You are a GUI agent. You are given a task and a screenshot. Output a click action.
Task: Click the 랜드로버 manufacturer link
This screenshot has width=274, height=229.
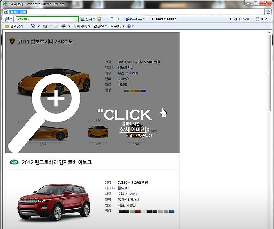124,188
